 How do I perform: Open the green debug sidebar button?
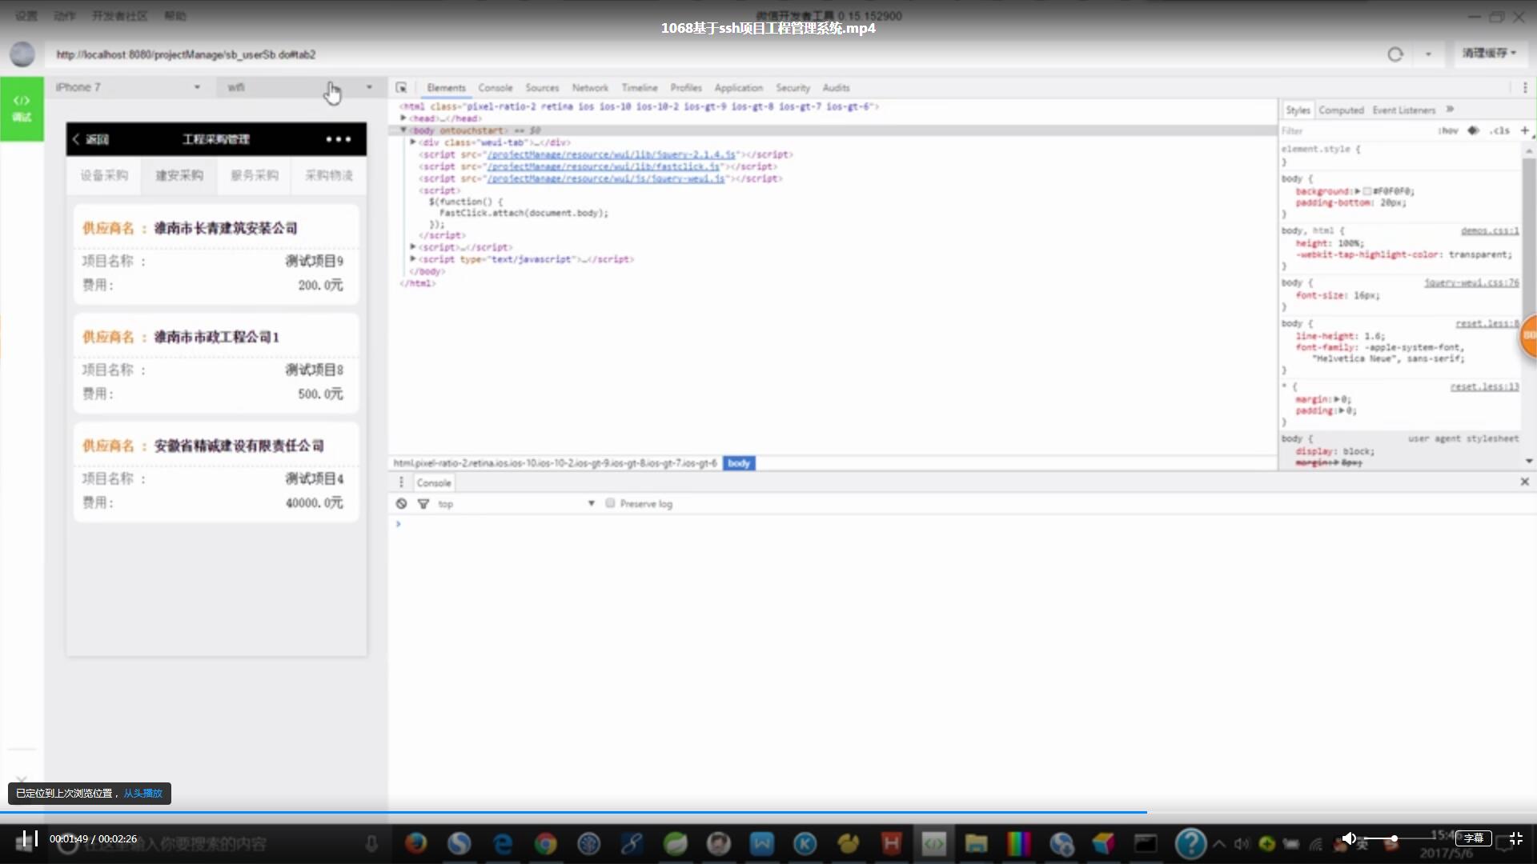(22, 109)
